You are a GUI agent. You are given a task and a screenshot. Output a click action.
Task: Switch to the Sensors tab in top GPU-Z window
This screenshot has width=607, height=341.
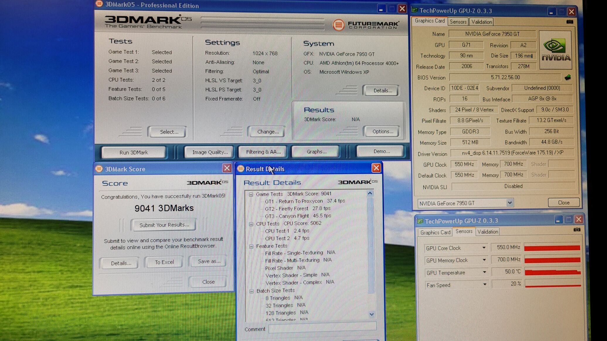coord(458,22)
